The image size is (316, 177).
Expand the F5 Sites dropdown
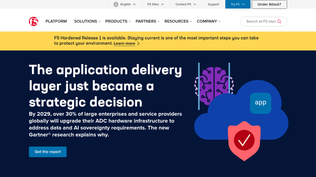tap(155, 4)
